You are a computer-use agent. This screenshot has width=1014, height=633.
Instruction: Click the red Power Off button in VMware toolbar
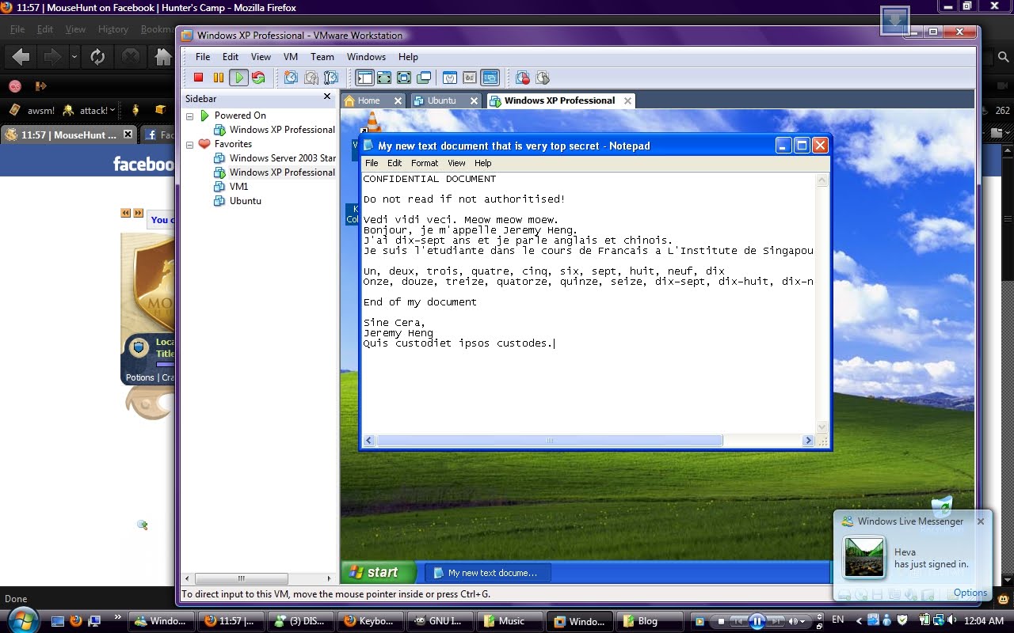click(x=199, y=78)
